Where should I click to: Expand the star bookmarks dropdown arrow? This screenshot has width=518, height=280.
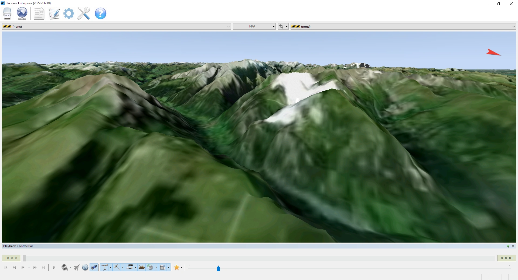pyautogui.click(x=182, y=267)
